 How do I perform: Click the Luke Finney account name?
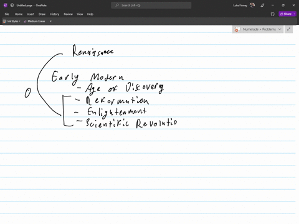[240, 6]
